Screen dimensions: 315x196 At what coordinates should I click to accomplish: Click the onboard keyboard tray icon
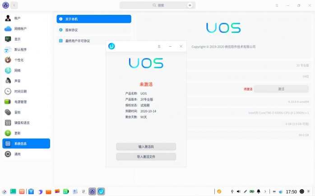(x=274, y=192)
